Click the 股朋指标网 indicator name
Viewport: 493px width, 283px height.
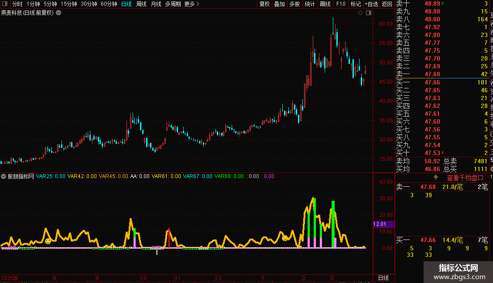tap(21, 176)
